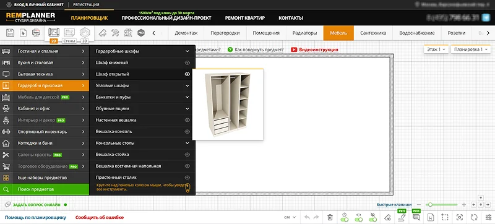Click the left chevron to scroll tabs
The width and height of the screenshot is (495, 224).
[x=153, y=33]
